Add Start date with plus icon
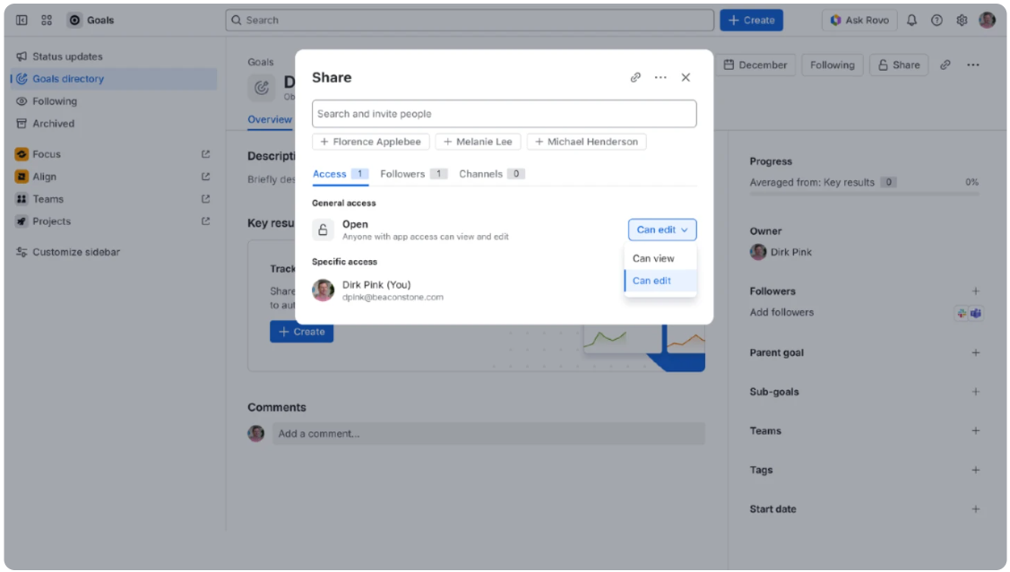1010x572 pixels. click(975, 509)
